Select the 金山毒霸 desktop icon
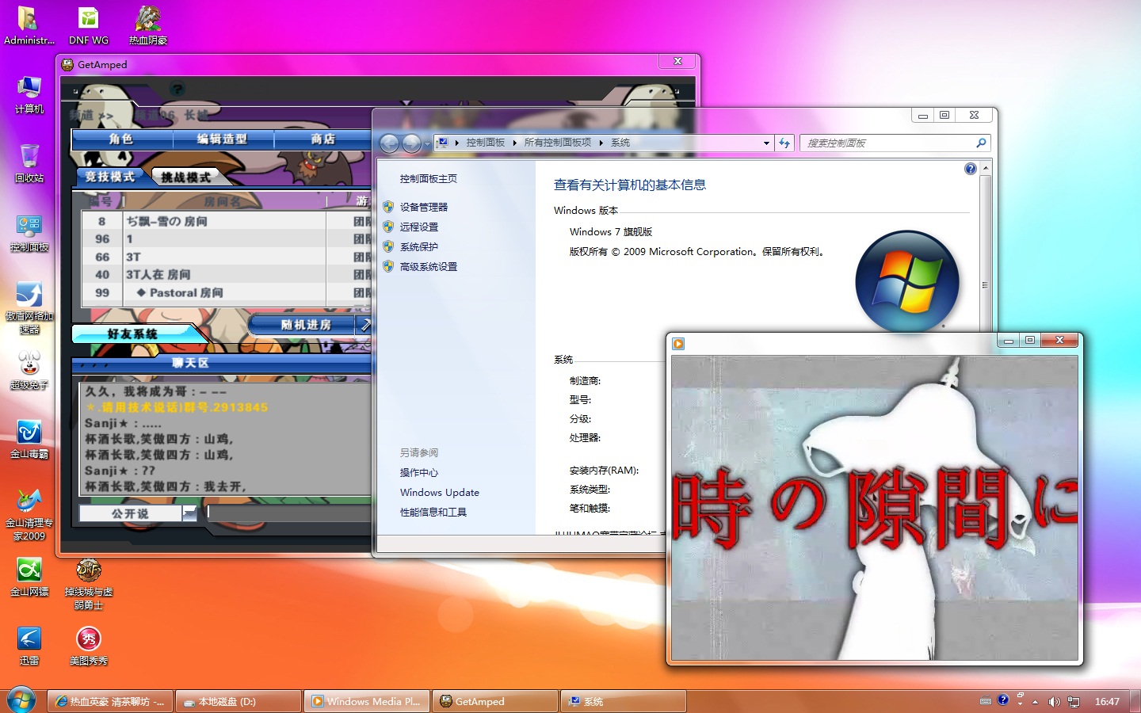The width and height of the screenshot is (1141, 713). coord(29,436)
